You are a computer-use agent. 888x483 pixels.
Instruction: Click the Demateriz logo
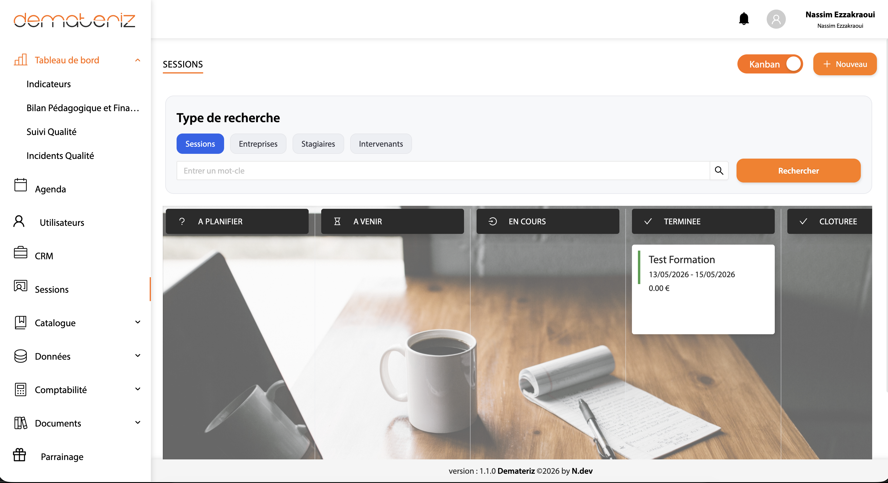(74, 20)
